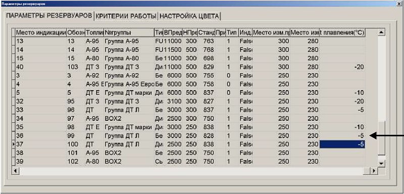Image resolution: width=404 pixels, height=194 pixels.
Task: Select the ПАРАМЕТРЫ РЕЗЕРВУАРОВ tab
Action: point(49,16)
